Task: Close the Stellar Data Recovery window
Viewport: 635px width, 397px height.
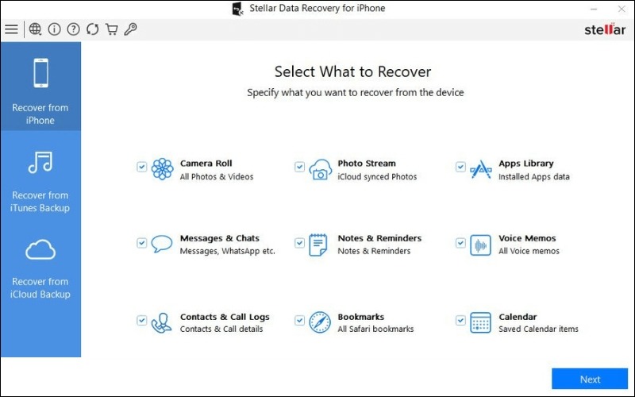Action: (622, 9)
